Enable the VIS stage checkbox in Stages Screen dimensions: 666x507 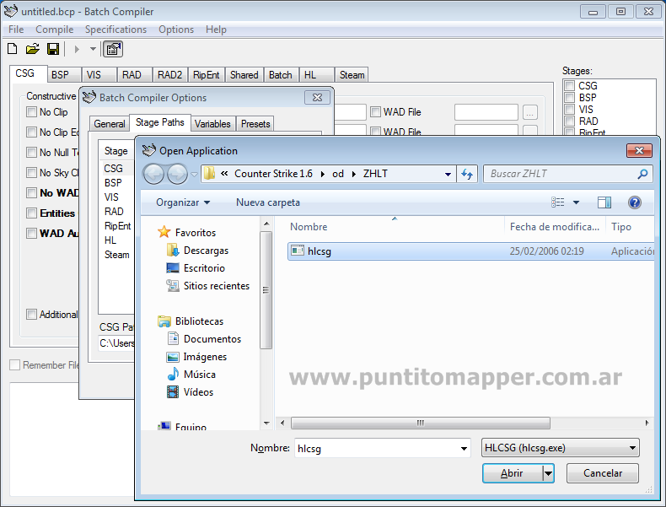(570, 109)
